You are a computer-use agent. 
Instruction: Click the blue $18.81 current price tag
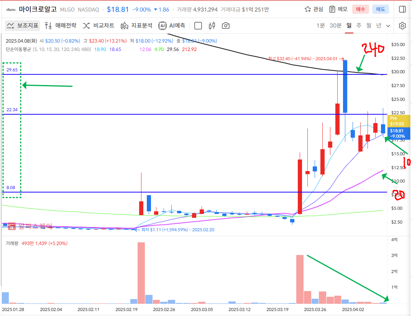(399, 133)
